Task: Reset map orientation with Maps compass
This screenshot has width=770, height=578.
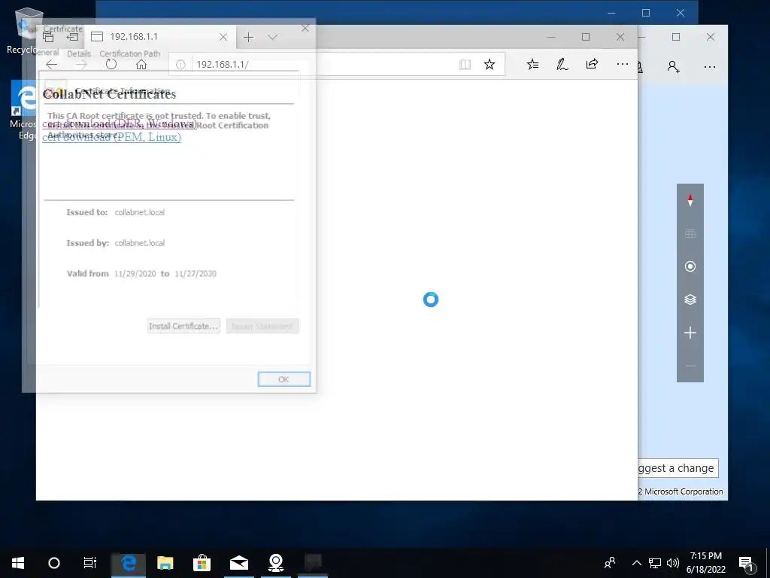Action: 690,200
